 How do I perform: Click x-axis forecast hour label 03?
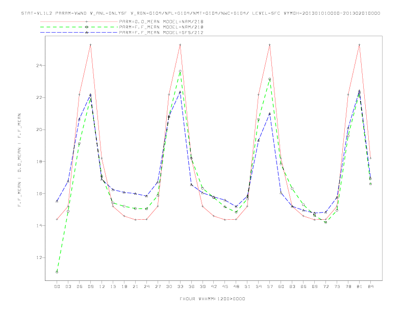[68, 287]
